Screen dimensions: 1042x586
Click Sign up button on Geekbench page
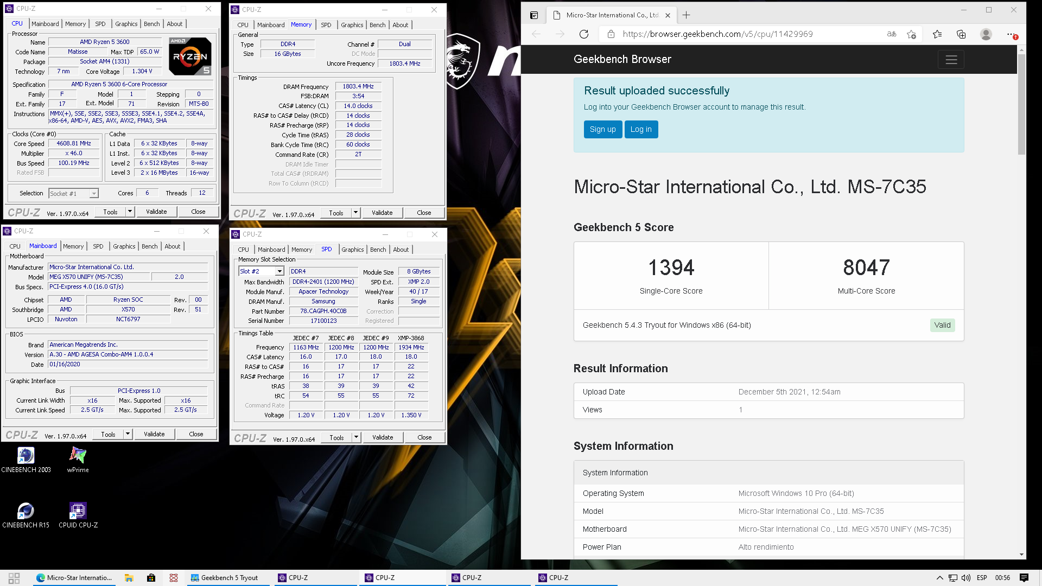point(602,129)
